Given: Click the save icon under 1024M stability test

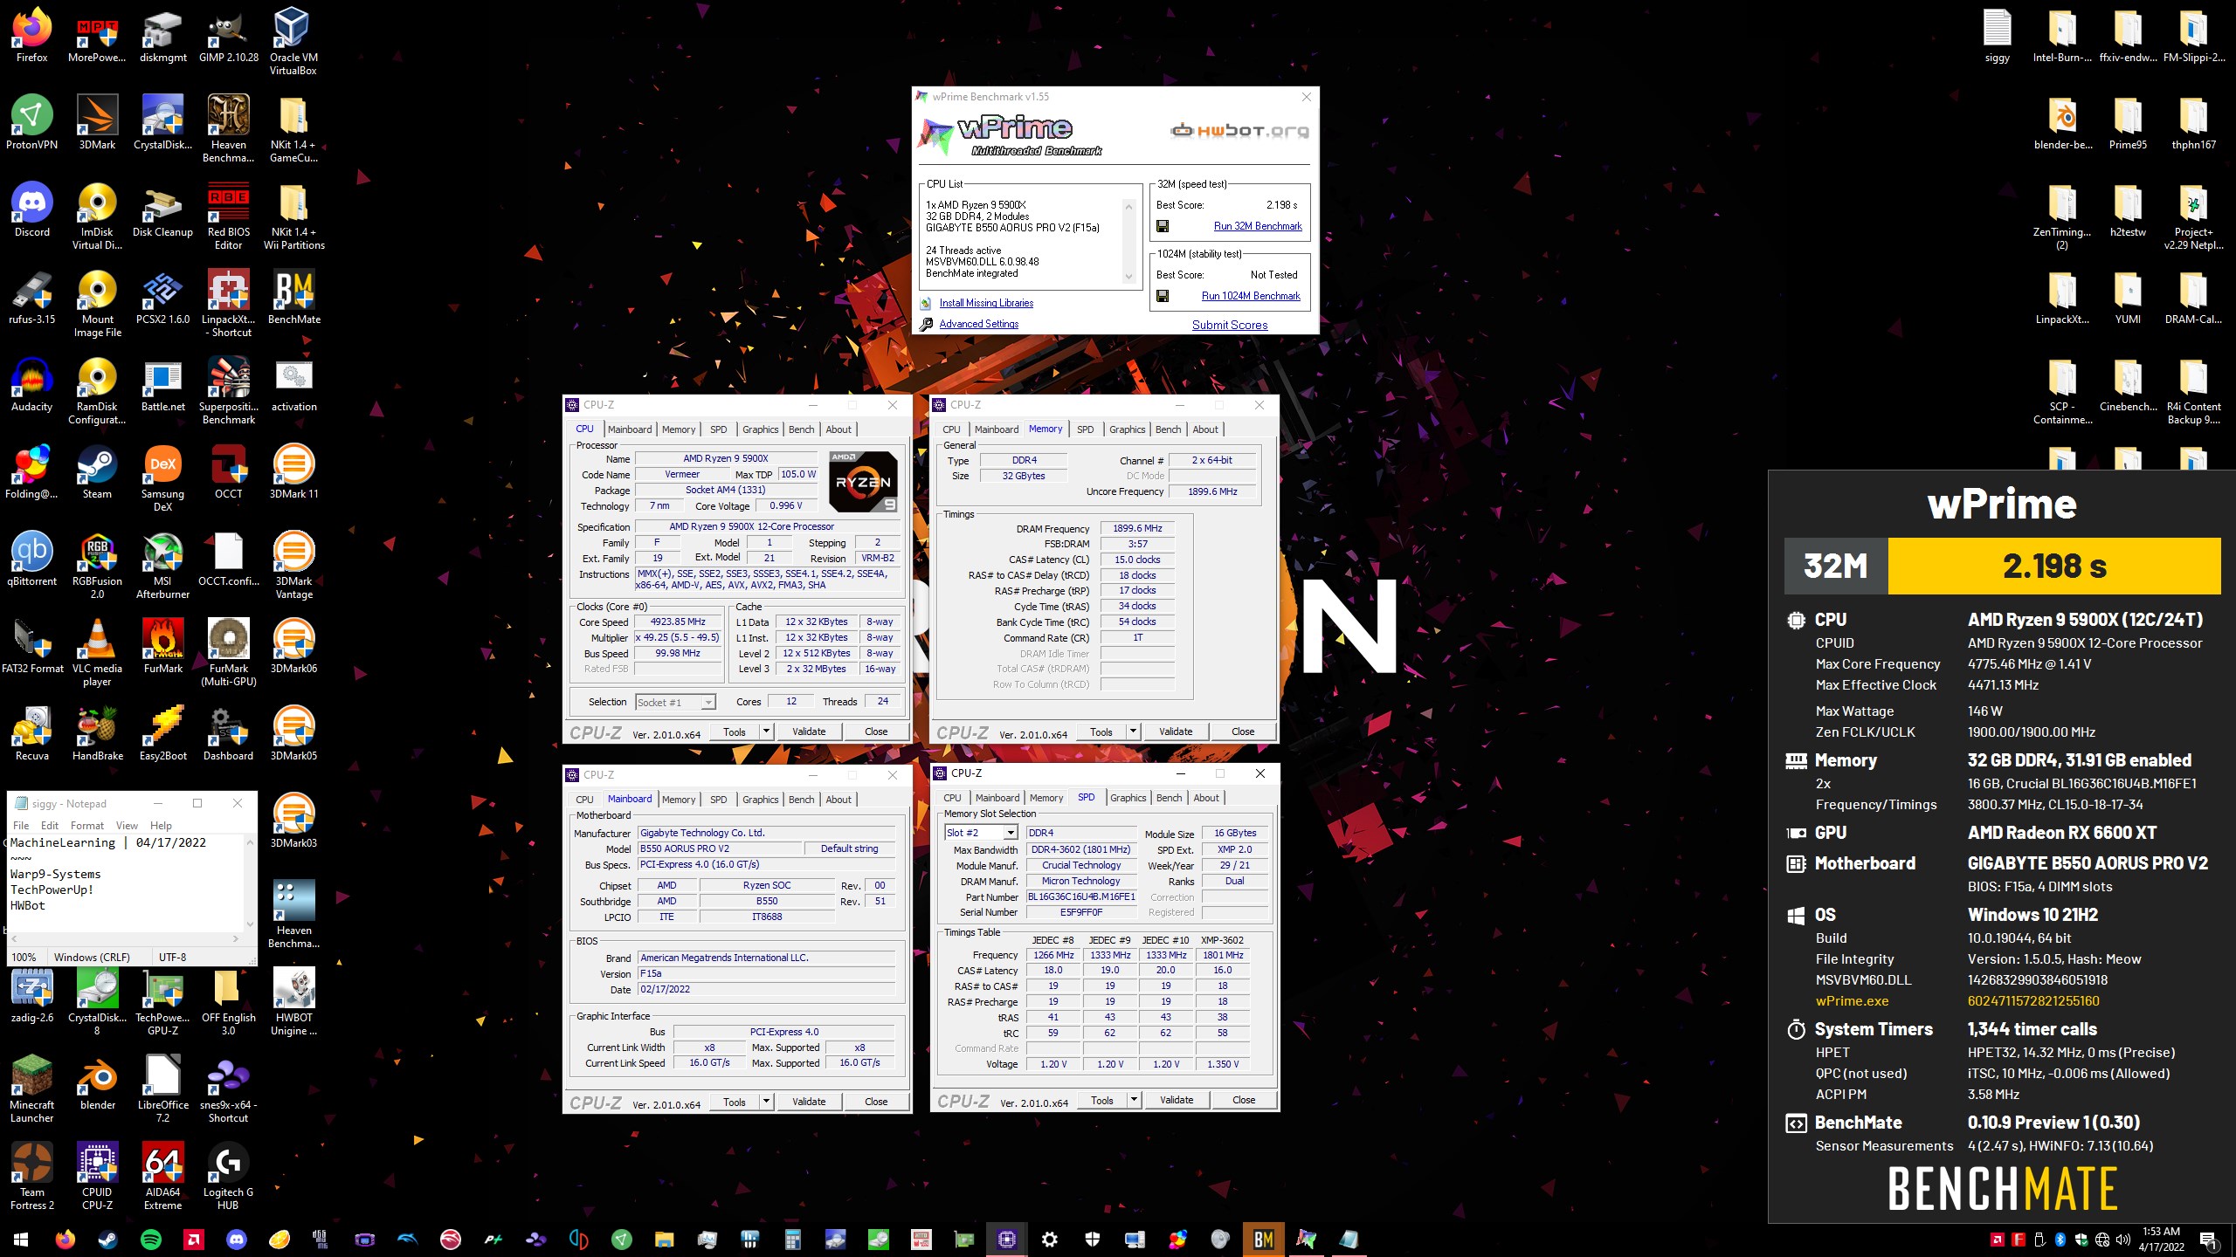Looking at the screenshot, I should pyautogui.click(x=1163, y=296).
